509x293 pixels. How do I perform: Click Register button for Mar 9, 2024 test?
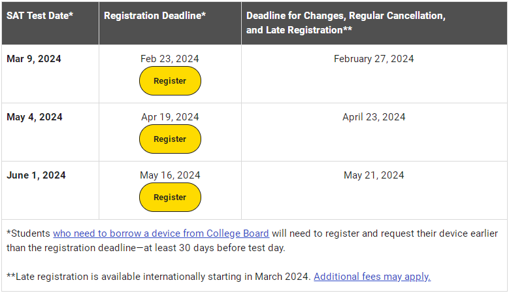[170, 81]
